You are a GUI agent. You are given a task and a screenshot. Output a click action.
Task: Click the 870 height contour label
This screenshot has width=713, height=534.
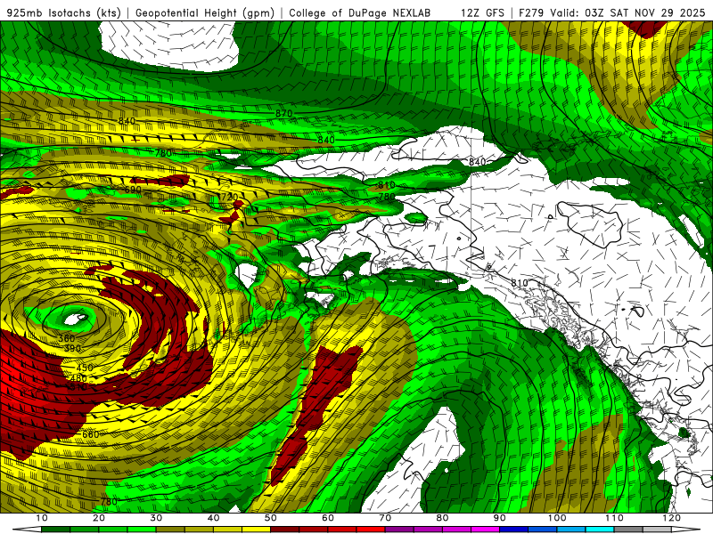pos(283,113)
